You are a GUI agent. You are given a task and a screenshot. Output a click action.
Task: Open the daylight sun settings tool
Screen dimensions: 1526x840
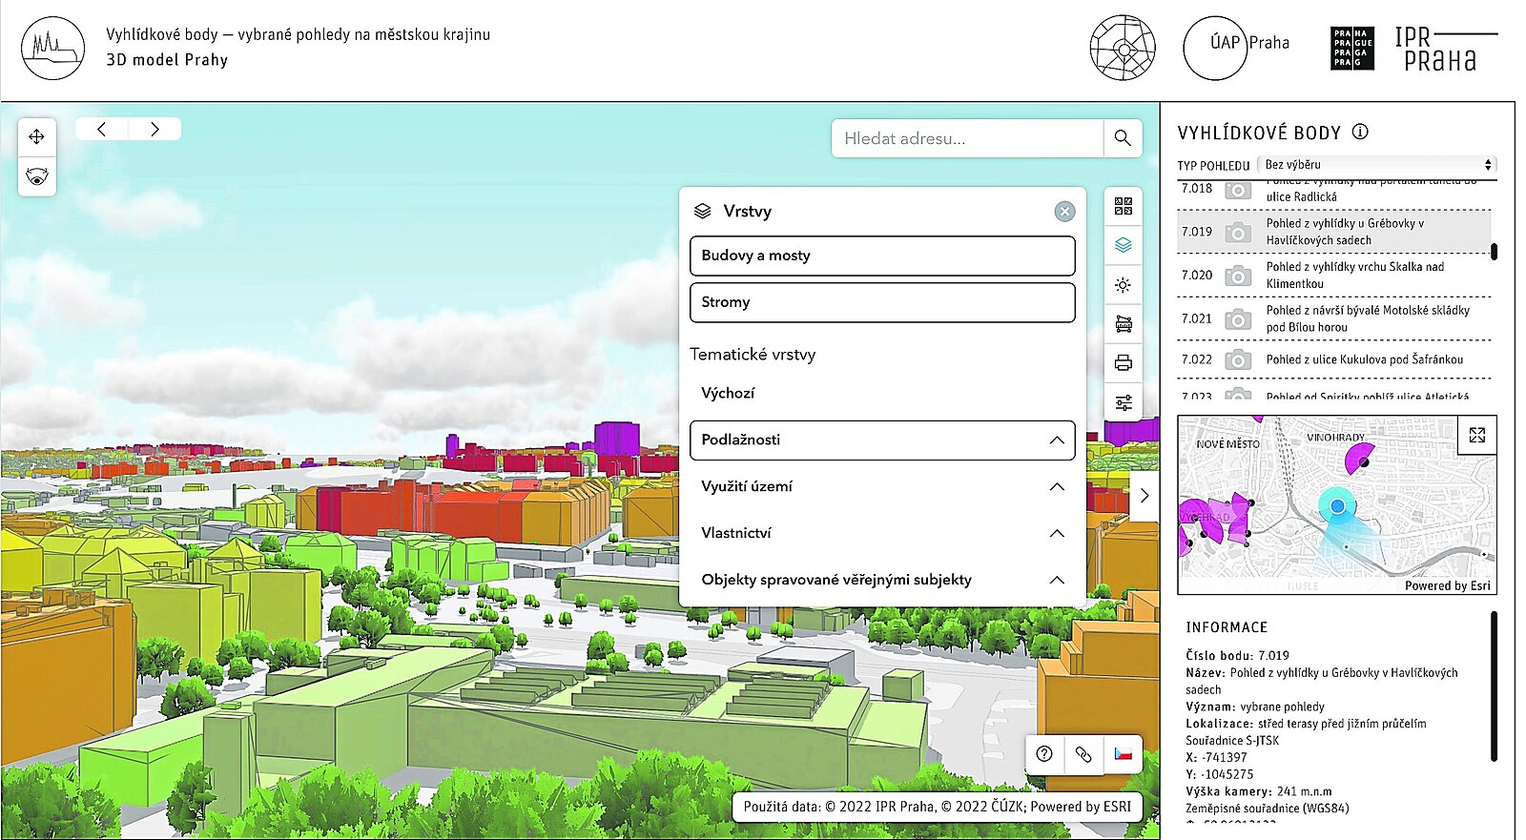[1124, 285]
